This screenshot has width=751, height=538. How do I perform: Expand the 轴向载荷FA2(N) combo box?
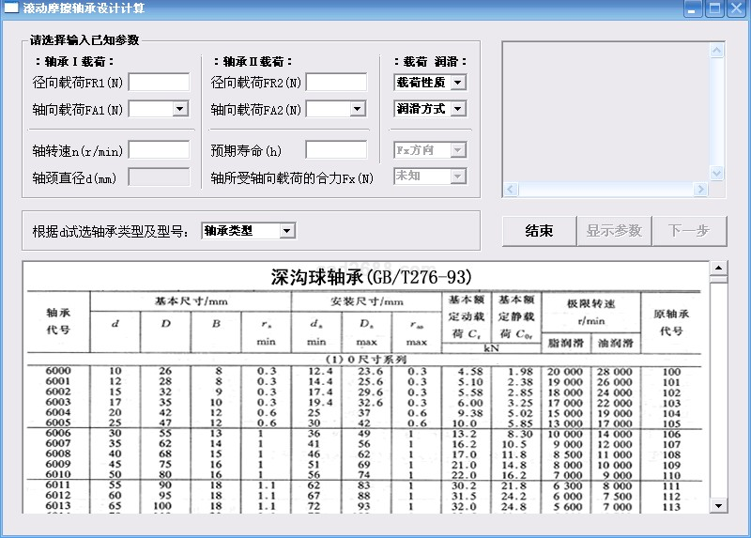point(357,110)
